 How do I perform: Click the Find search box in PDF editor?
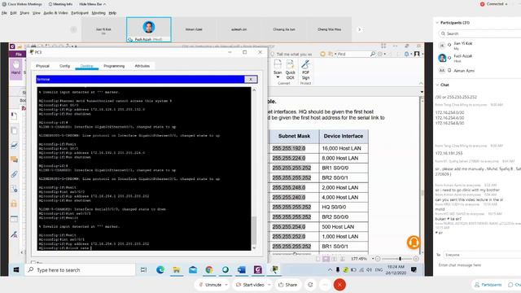(352, 54)
